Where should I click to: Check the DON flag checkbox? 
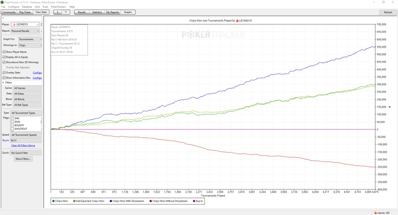click(12, 122)
